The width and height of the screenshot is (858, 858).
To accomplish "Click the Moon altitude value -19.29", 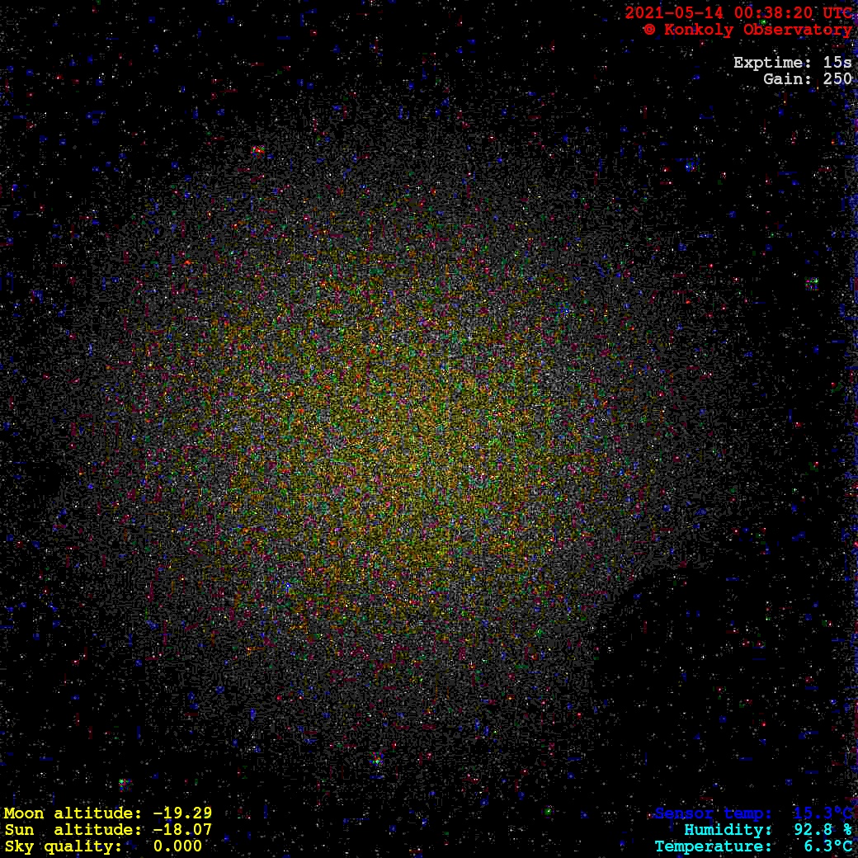I will pyautogui.click(x=182, y=813).
